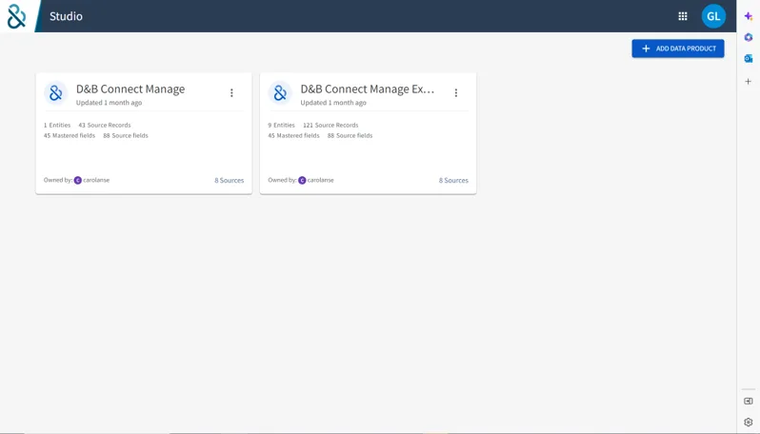760x434 pixels.
Task: Open the D&B Connect Manage Ex… card logo
Action: [x=280, y=92]
